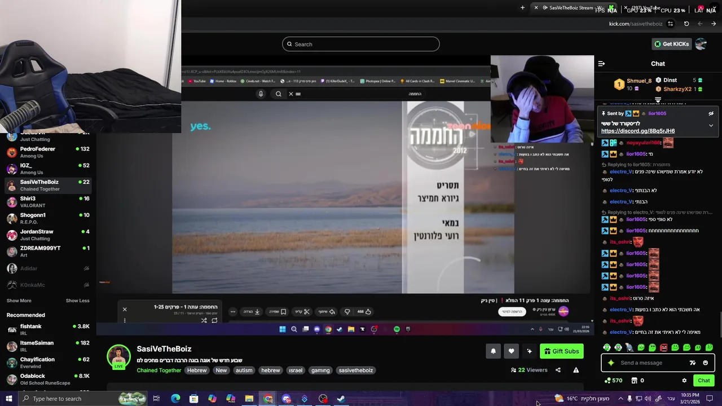
Task: Open the Chained Together category link
Action: [x=159, y=370]
